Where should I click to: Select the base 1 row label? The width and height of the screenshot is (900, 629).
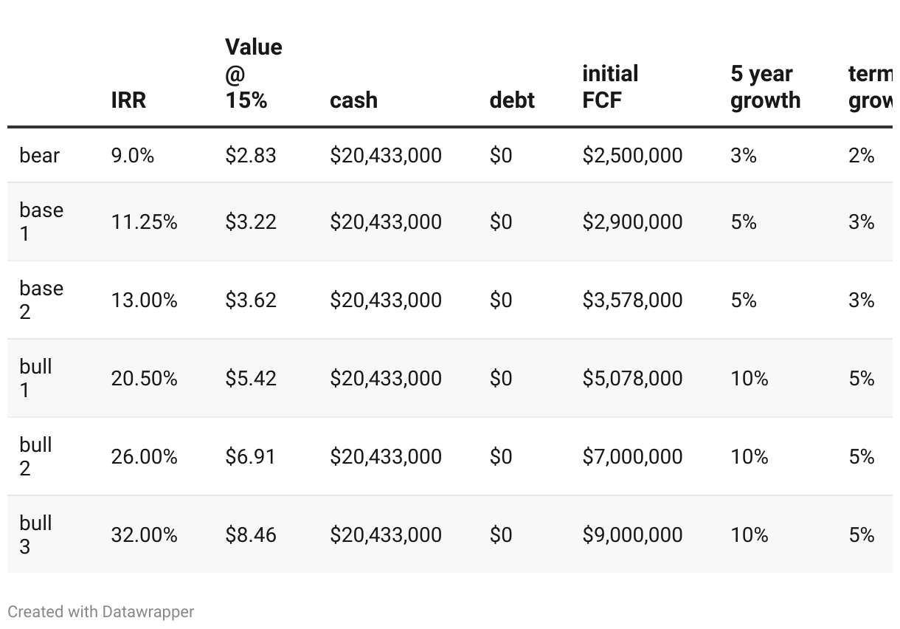pyautogui.click(x=41, y=221)
